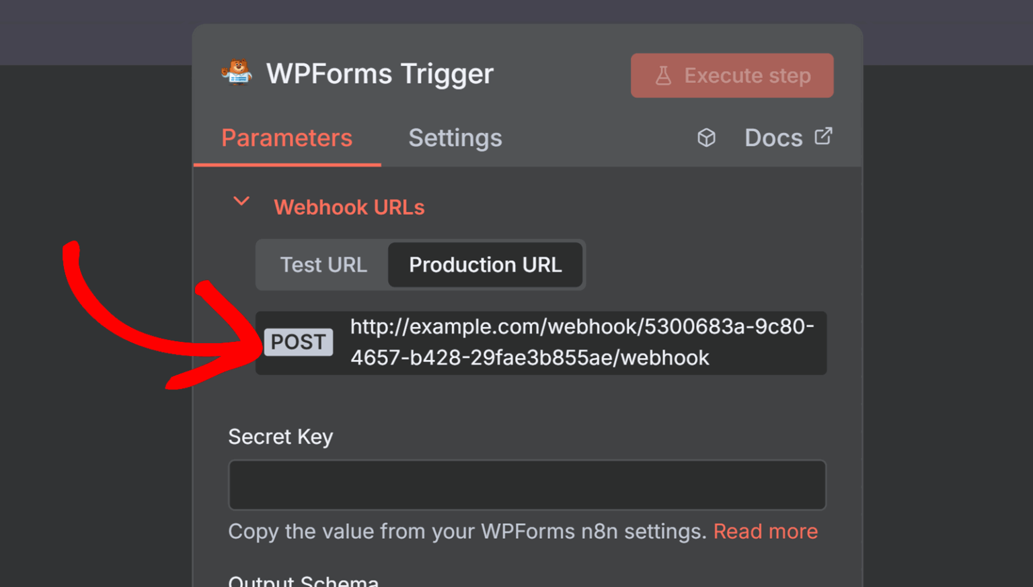Select the 3D cube schema icon in header

point(707,138)
